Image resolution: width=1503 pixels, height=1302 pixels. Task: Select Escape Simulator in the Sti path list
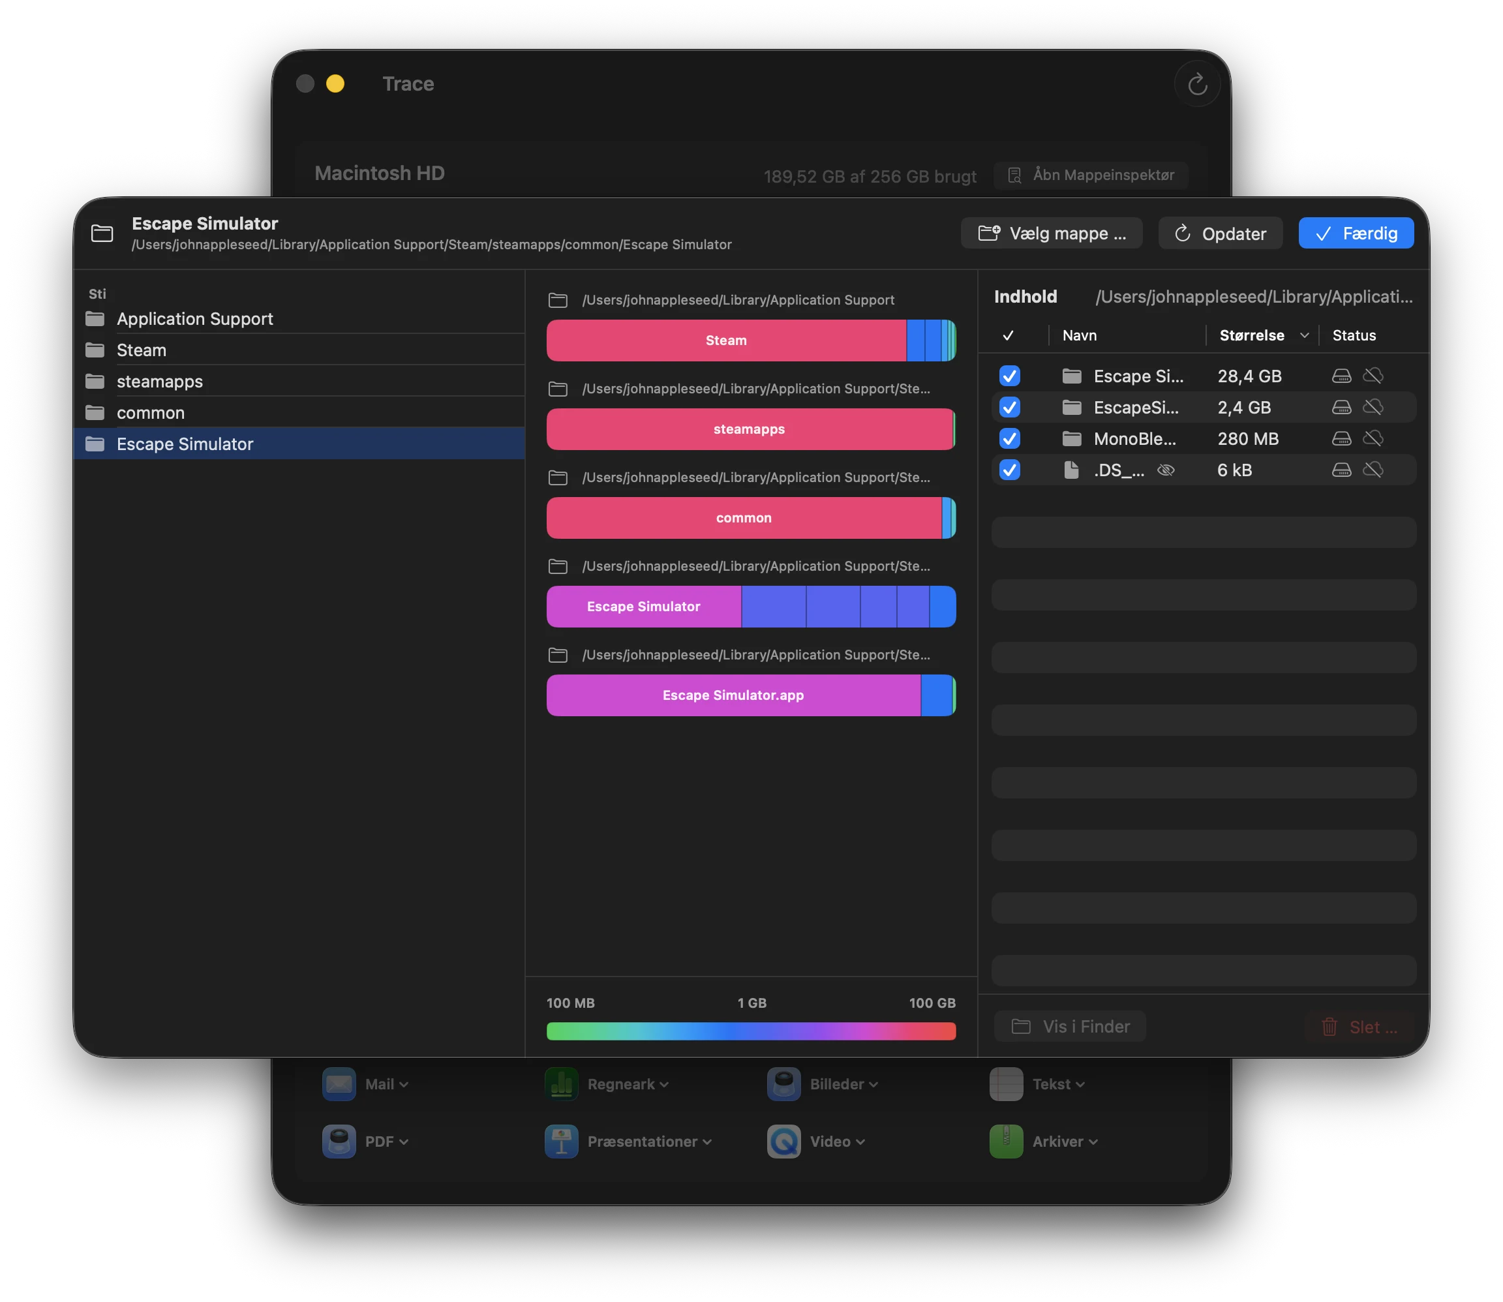[299, 444]
